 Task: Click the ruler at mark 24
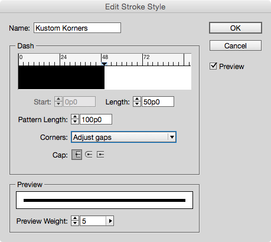[x=64, y=57]
